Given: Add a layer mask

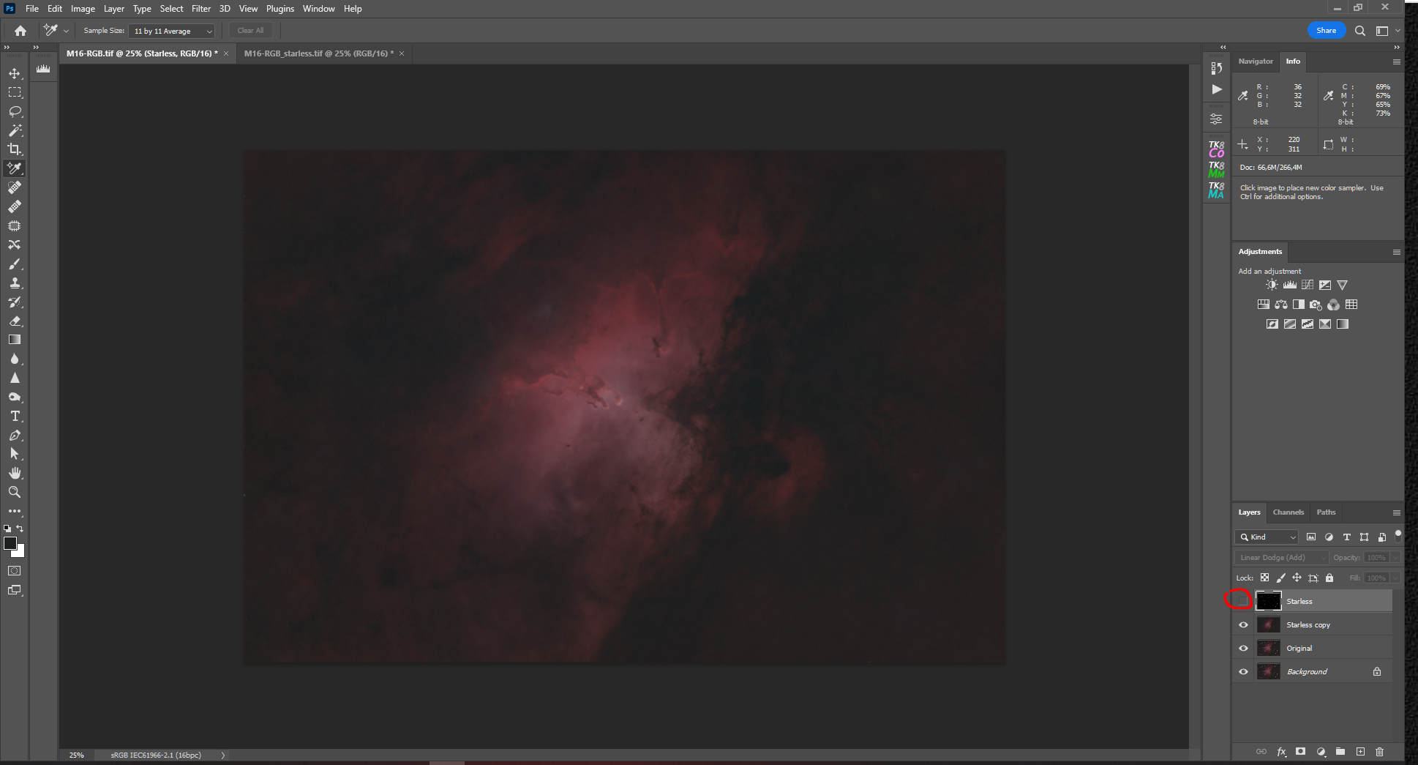Looking at the screenshot, I should 1300,752.
